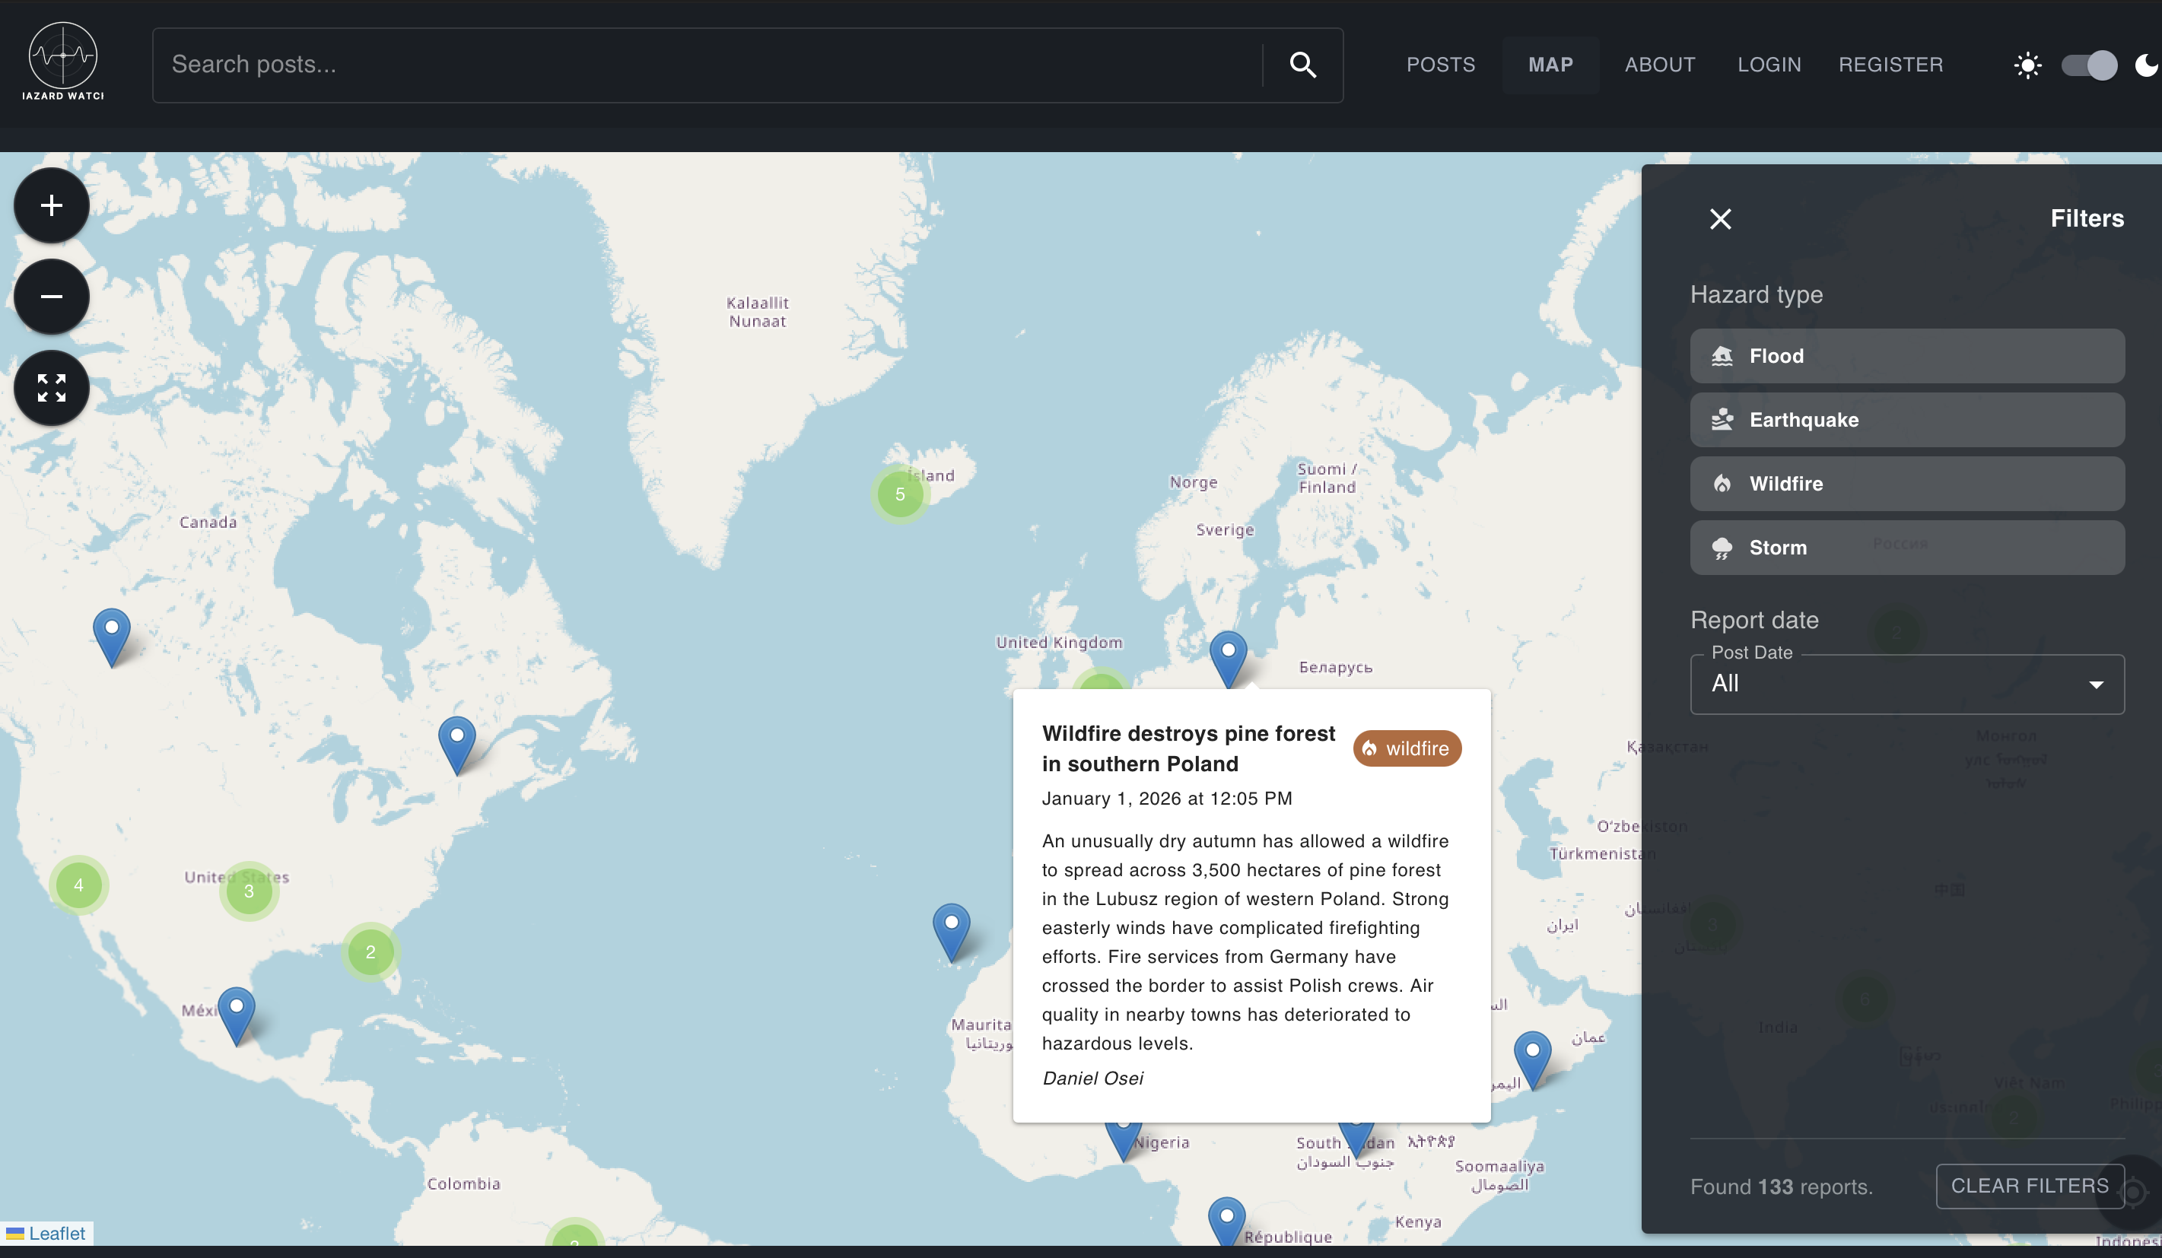
Task: Click the Found 133 reports text
Action: coord(1781,1187)
